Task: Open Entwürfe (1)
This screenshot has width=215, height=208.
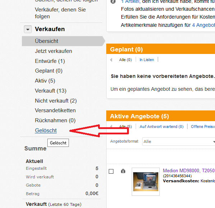Action: pos(50,61)
